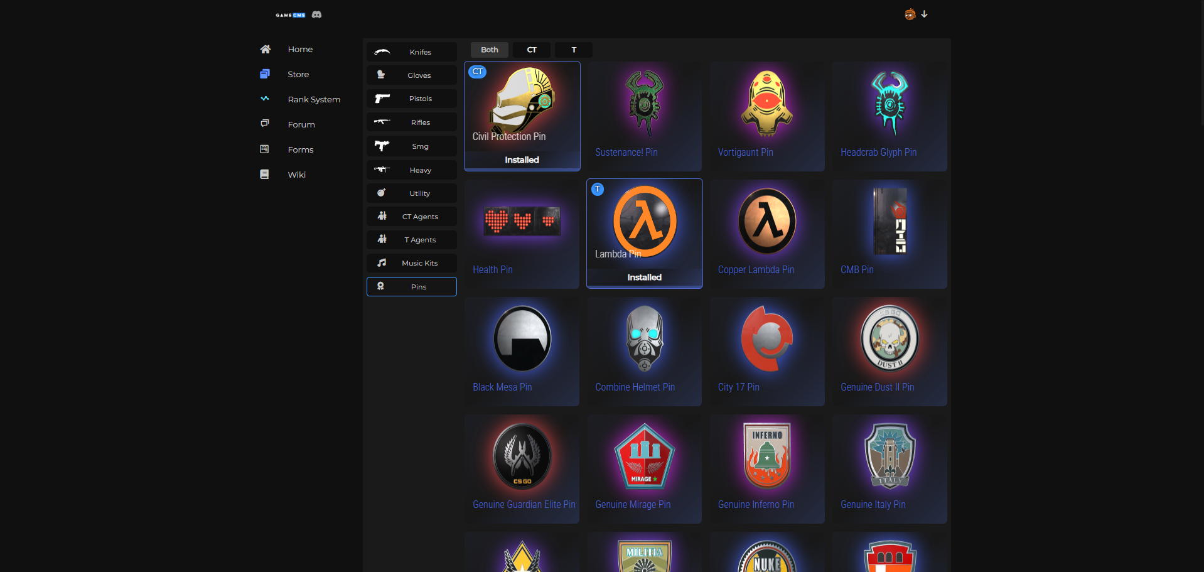The image size is (1204, 572).
Task: Click the T Agents people icon
Action: [382, 239]
